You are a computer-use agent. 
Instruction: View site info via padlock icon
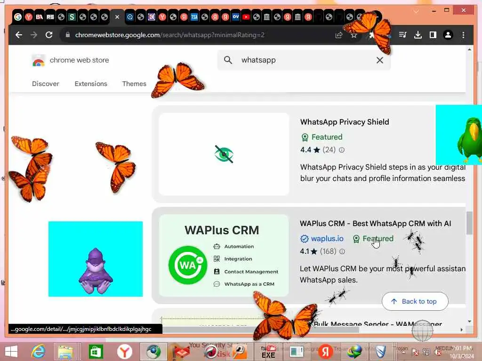tap(68, 35)
